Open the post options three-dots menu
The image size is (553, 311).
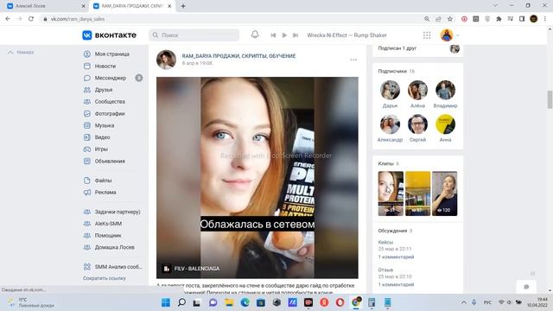click(353, 60)
